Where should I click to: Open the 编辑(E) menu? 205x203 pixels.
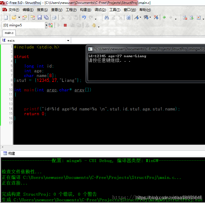coord(28,10)
